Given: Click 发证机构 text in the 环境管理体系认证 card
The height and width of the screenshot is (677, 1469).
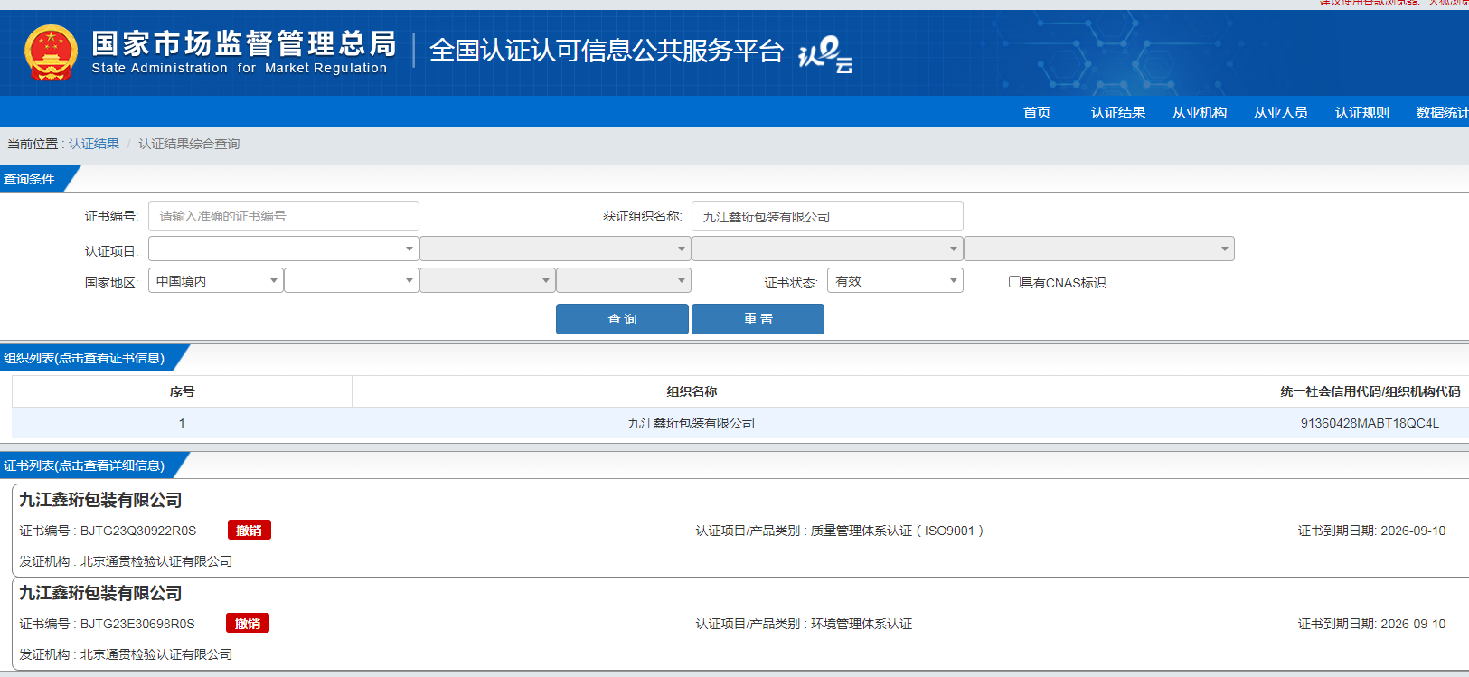Looking at the screenshot, I should pyautogui.click(x=126, y=654).
